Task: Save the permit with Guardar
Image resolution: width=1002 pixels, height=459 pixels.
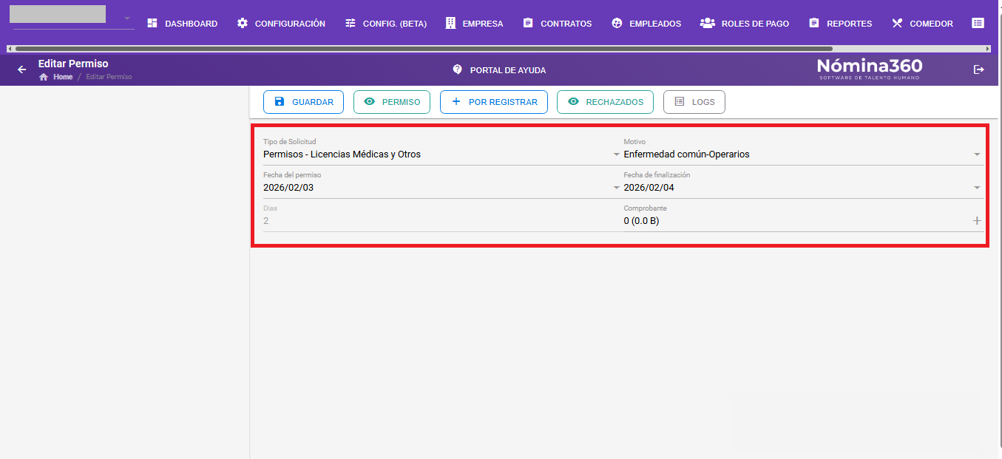Action: point(303,102)
